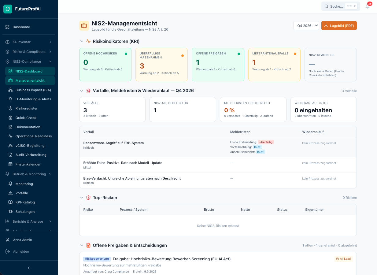Viewport: 377px width, 275px height.
Task: Open Dashboard in the sidebar
Action: point(29,27)
